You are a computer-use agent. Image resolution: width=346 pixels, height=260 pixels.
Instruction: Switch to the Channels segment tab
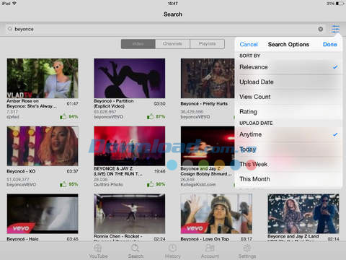[x=172, y=44]
